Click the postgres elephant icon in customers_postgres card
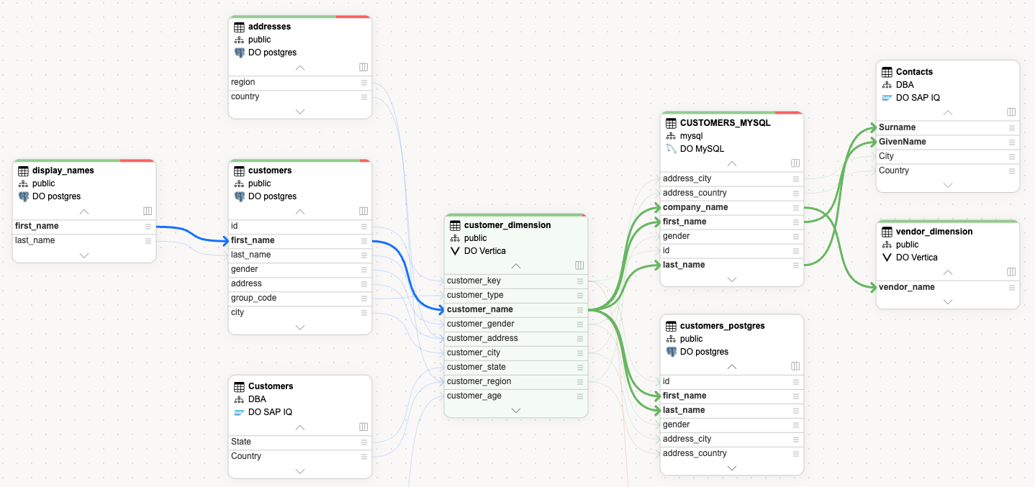Viewport: 1035px width, 487px height. (671, 352)
